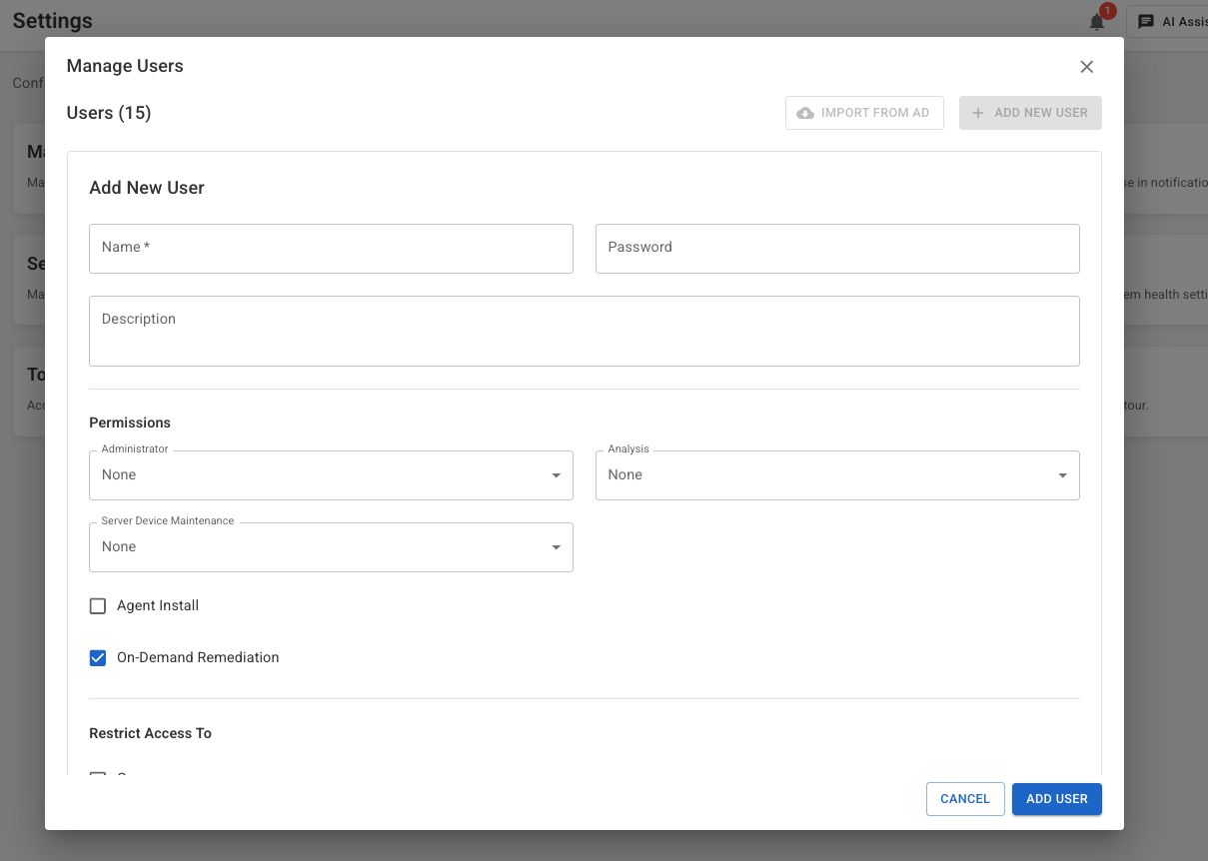Click the Manage Users dialog title

125,66
